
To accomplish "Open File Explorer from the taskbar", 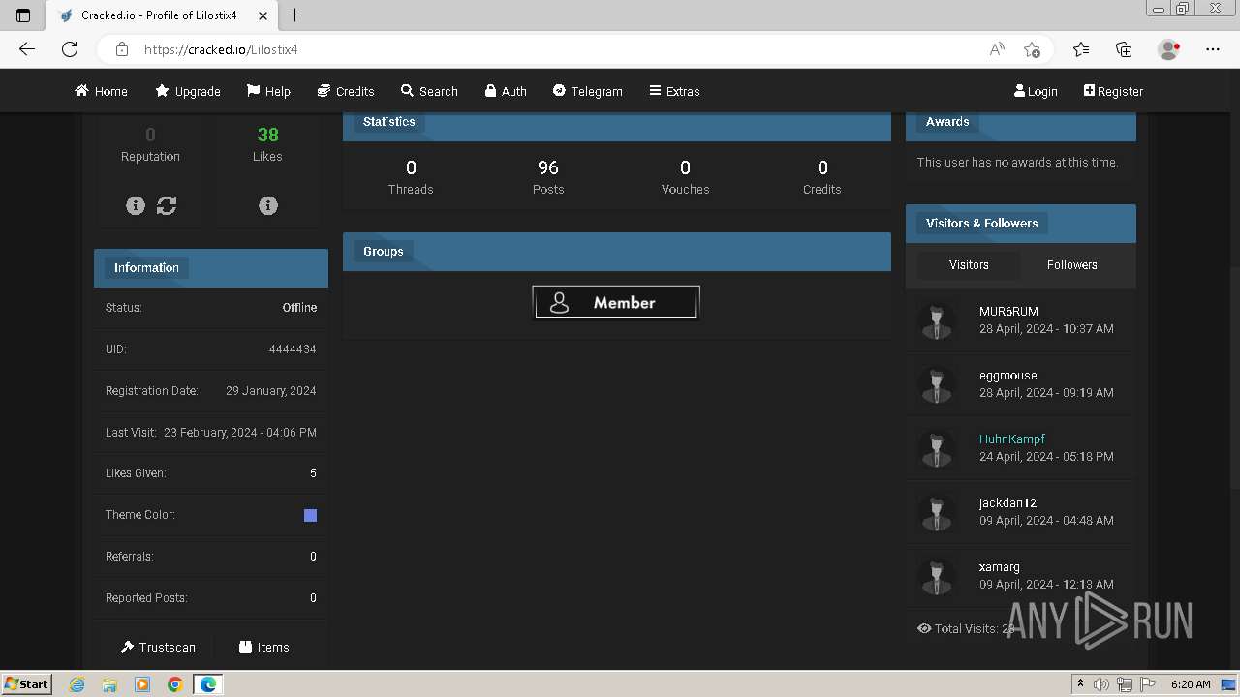I will point(109,684).
